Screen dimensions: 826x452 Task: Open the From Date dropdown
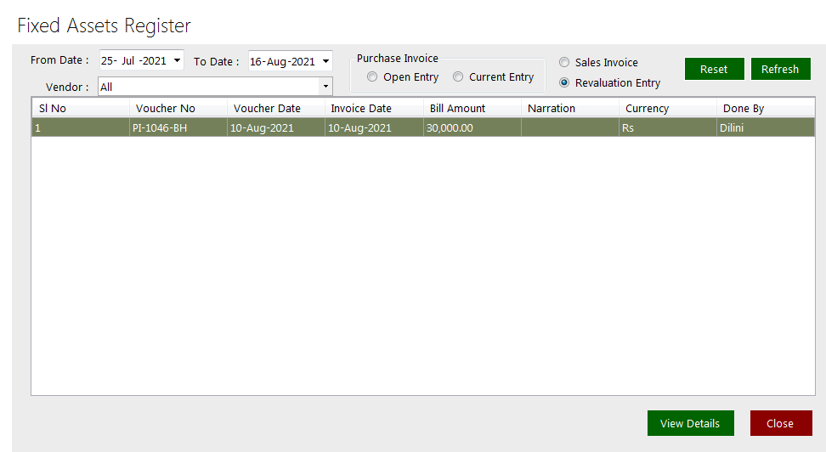(x=177, y=61)
